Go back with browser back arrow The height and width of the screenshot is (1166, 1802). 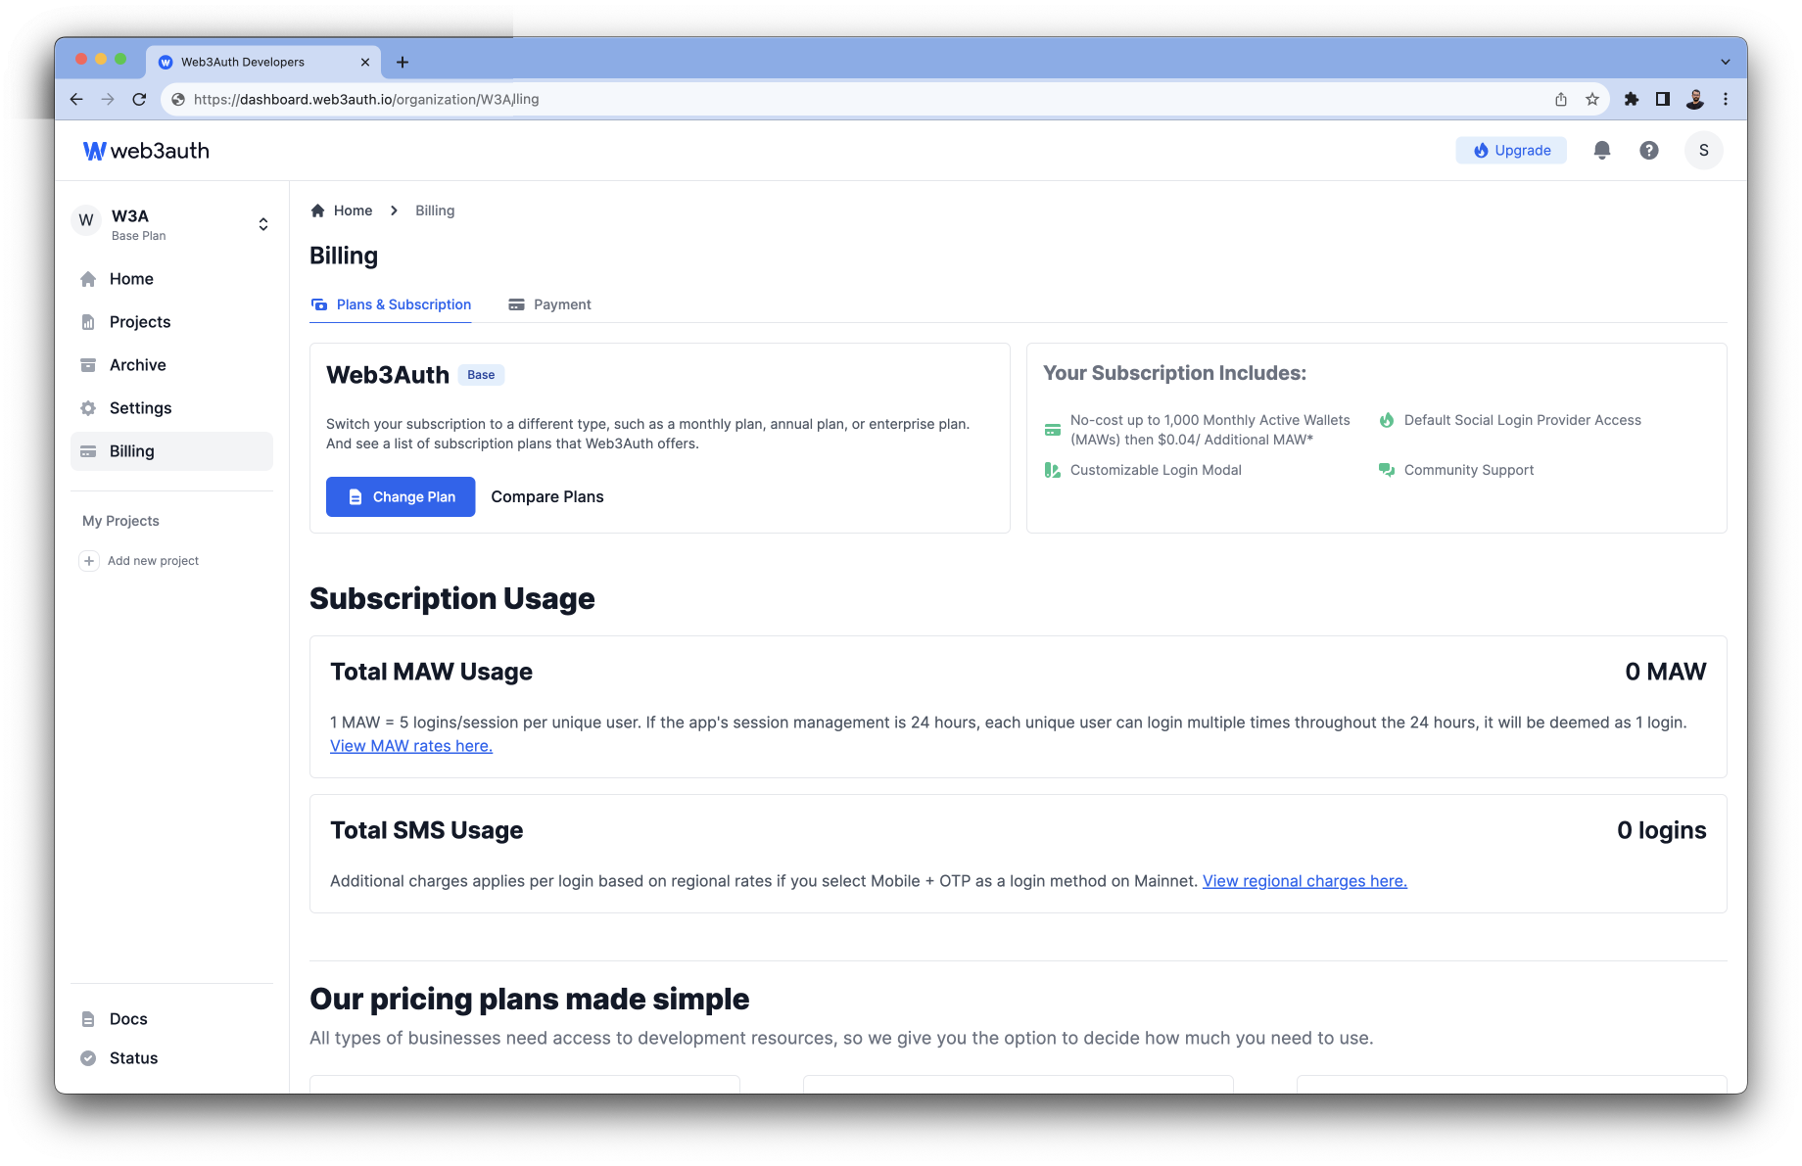(76, 99)
